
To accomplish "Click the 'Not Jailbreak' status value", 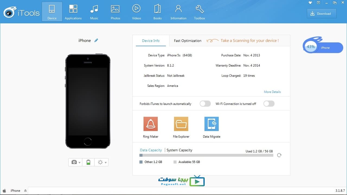I will point(176,76).
